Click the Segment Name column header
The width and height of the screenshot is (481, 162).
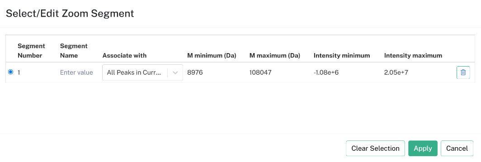(74, 51)
